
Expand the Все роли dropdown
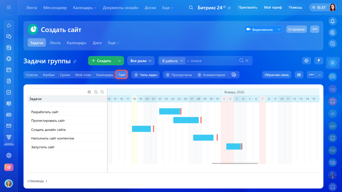tap(141, 61)
